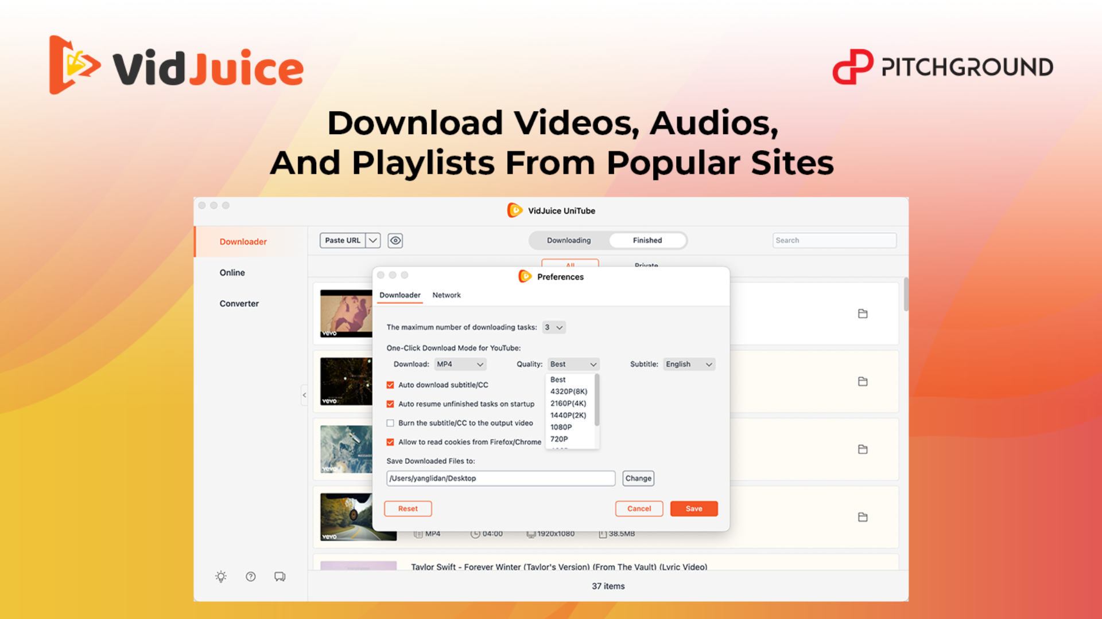Enable Burn subtitle/CC to output video
The width and height of the screenshot is (1102, 619).
(390, 423)
